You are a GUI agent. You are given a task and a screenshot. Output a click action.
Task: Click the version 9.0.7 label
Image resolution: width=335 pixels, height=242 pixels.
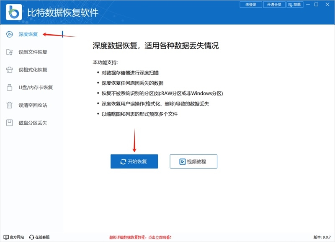pyautogui.click(x=322, y=236)
